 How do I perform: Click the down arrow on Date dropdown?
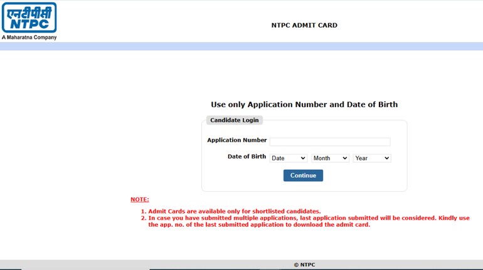pyautogui.click(x=302, y=158)
